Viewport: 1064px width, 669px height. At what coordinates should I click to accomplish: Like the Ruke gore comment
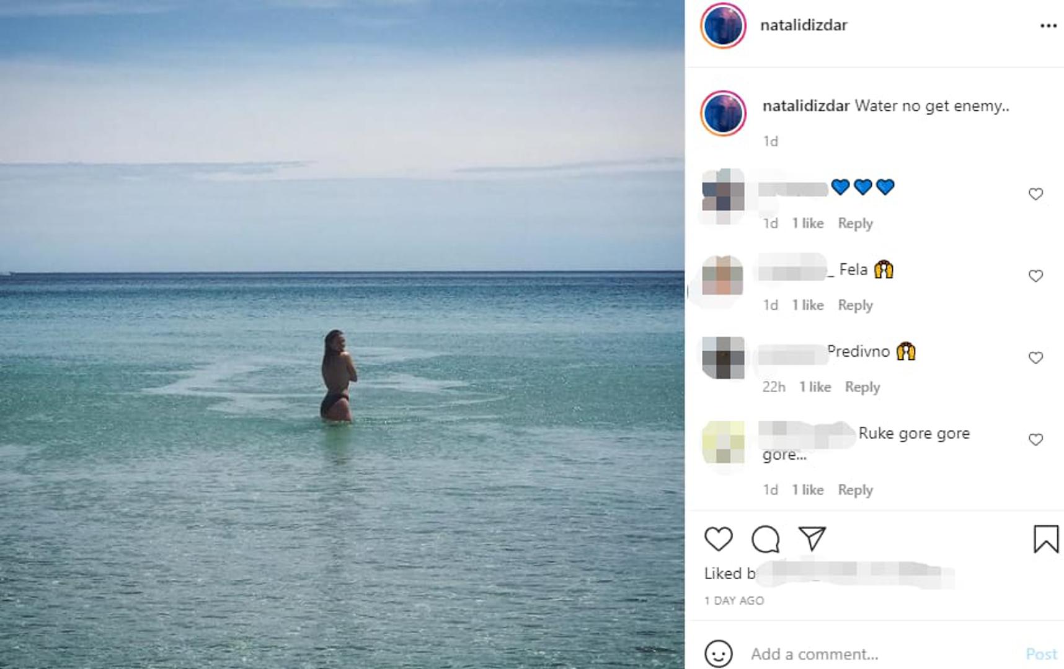(x=1035, y=440)
